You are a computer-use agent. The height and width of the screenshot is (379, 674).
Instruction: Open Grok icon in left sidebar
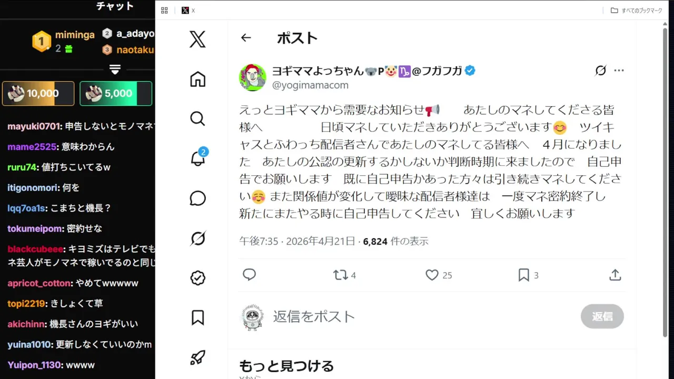tap(197, 238)
